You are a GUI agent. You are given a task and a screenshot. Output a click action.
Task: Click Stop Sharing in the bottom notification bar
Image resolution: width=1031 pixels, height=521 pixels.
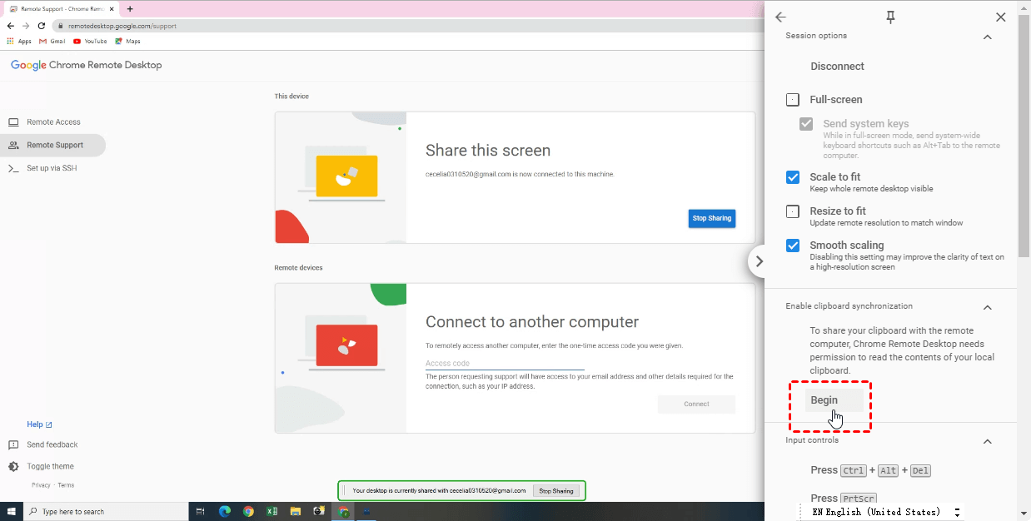point(556,491)
